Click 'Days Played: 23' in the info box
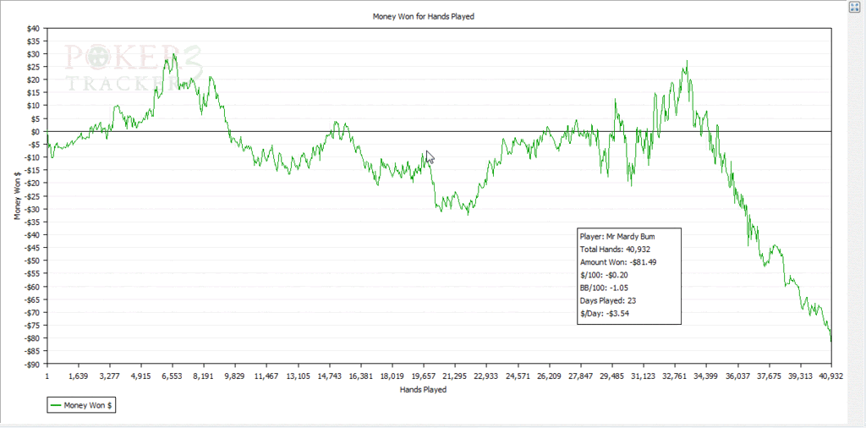Image resolution: width=866 pixels, height=428 pixels. pyautogui.click(x=608, y=300)
